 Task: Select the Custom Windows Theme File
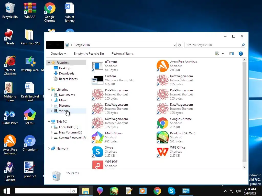[113, 80]
